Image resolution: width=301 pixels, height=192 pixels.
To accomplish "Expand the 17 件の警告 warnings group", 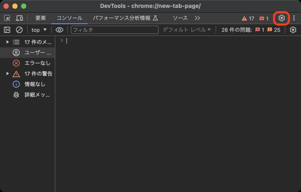I will pos(8,74).
